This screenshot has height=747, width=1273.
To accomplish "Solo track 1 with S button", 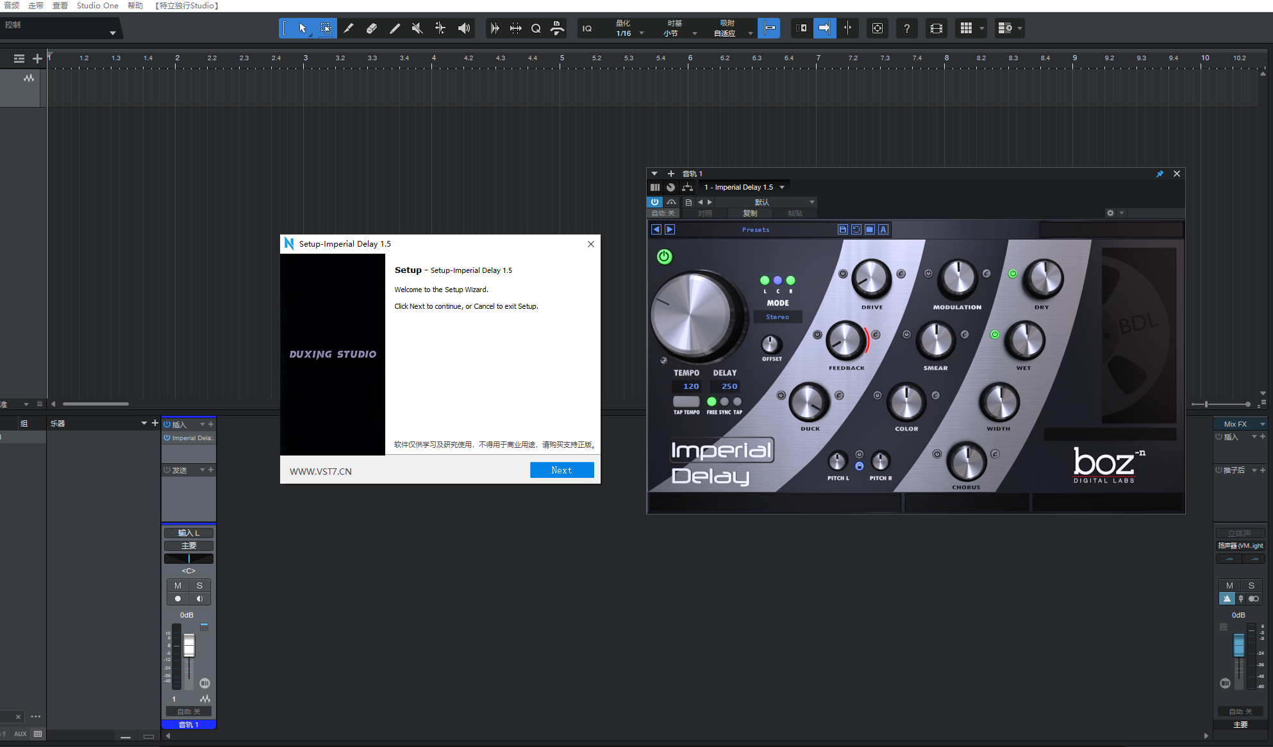I will click(199, 586).
